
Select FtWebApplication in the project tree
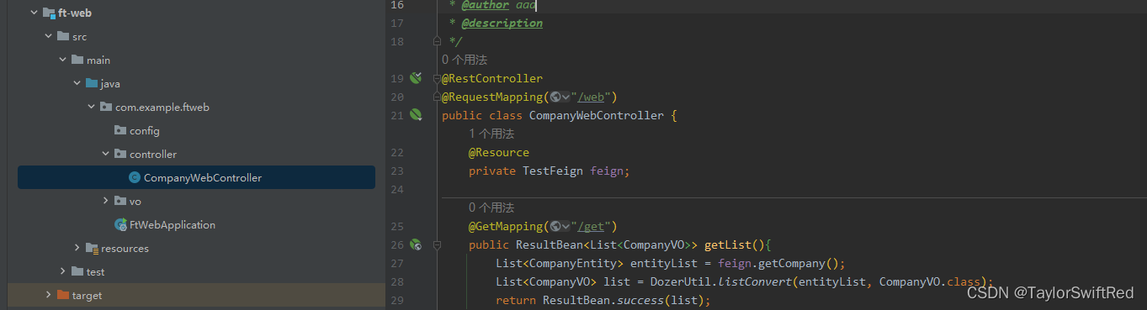[x=173, y=224]
